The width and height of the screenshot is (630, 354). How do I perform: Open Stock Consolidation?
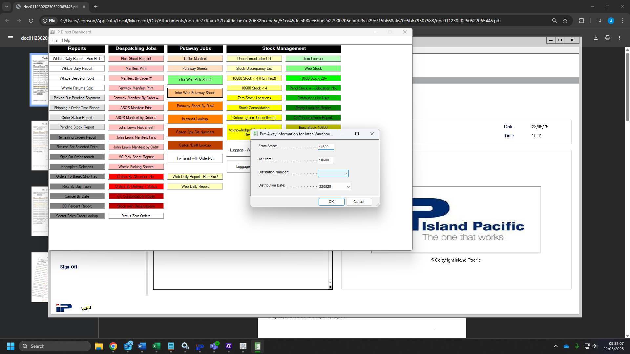(254, 108)
